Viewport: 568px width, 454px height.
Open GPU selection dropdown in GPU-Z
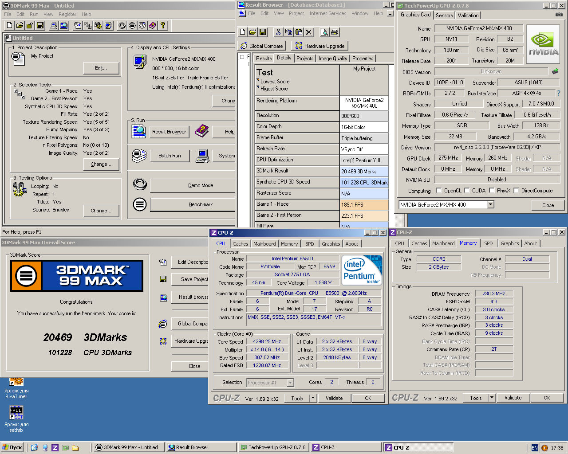coord(490,204)
